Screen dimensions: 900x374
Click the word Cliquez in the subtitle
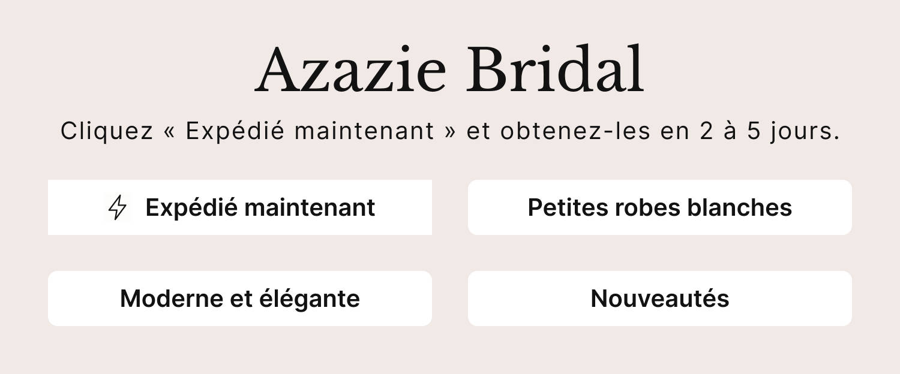tap(107, 131)
